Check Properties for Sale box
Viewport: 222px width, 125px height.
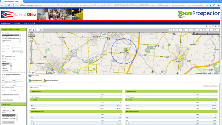3,56
